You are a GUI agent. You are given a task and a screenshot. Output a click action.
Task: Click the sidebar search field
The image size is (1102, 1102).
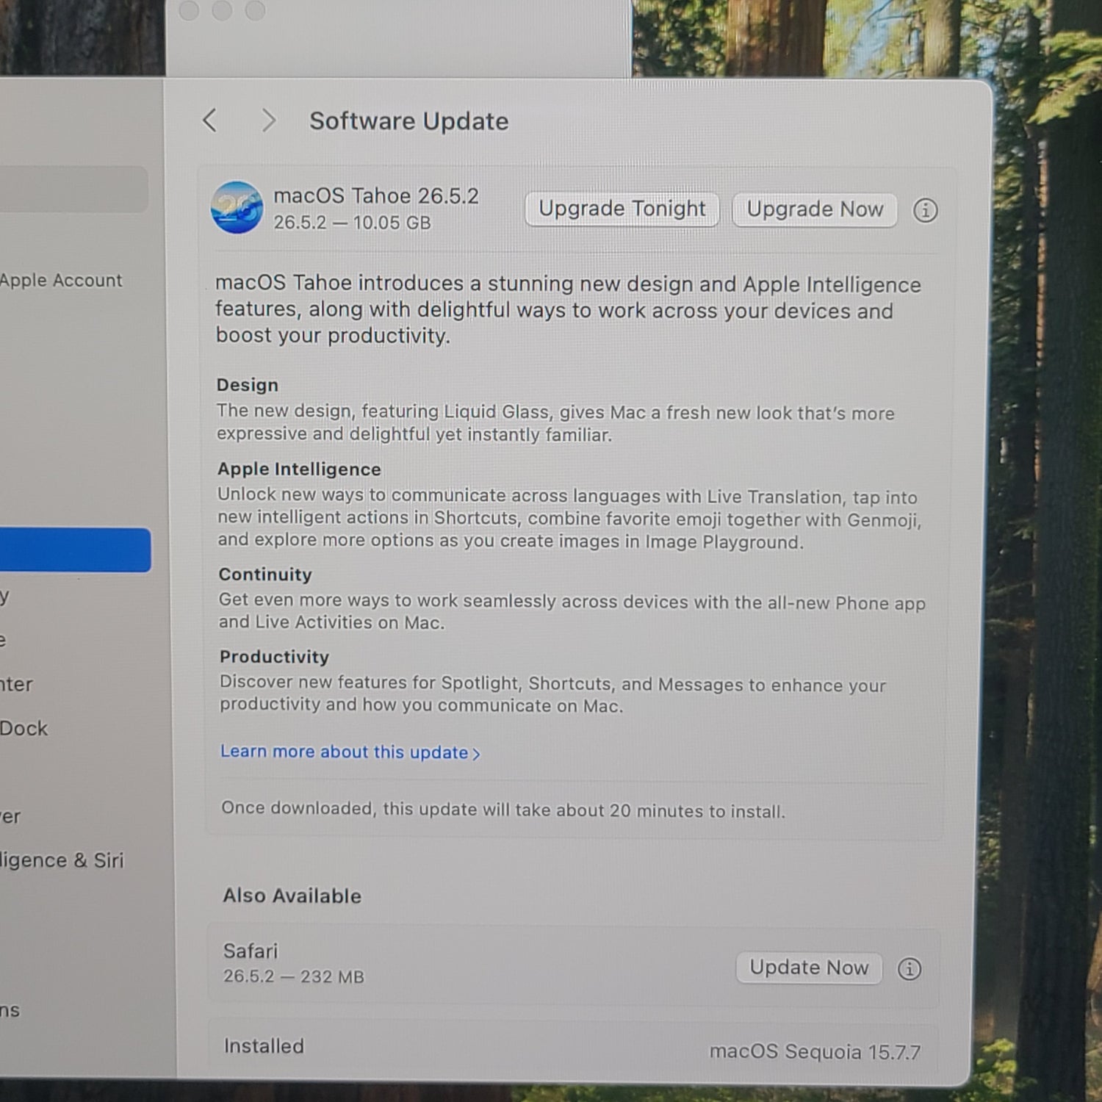(x=73, y=190)
